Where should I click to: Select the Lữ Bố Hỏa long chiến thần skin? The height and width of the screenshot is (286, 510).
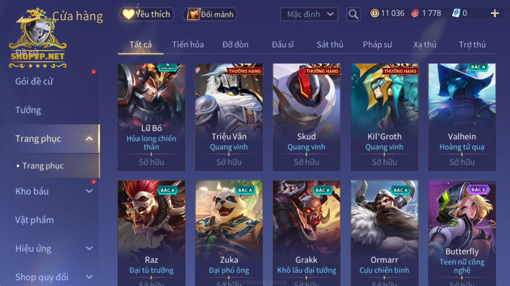pyautogui.click(x=152, y=117)
